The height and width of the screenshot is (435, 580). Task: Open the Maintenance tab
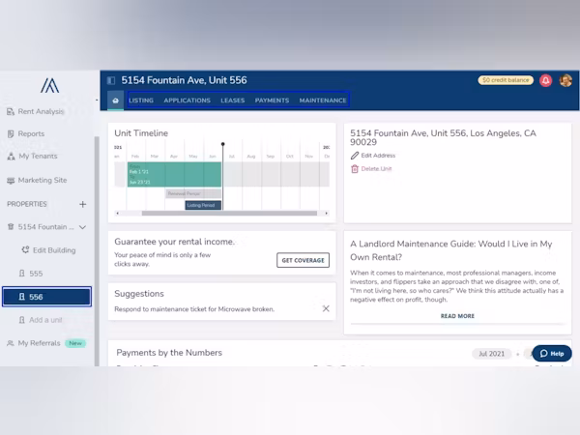click(322, 101)
